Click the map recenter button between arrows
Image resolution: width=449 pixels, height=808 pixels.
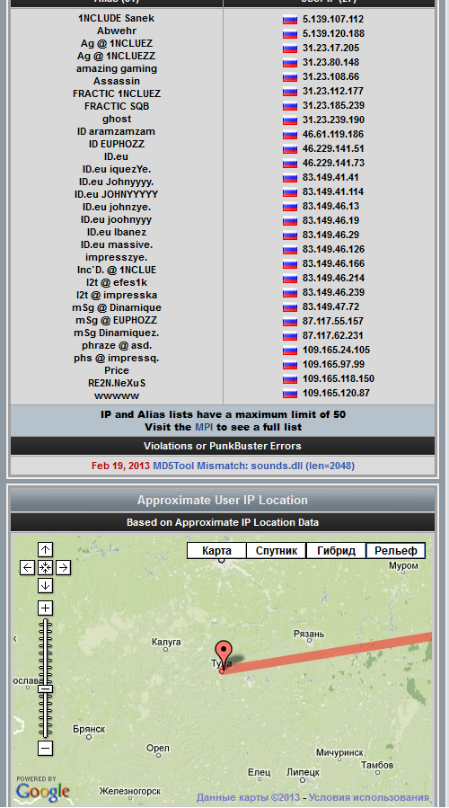45,568
